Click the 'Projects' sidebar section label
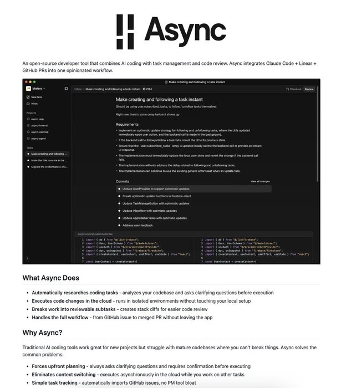Viewport: 341px width, 388px height. point(31,113)
